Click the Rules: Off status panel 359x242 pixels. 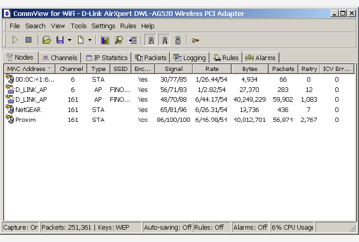tap(212, 227)
